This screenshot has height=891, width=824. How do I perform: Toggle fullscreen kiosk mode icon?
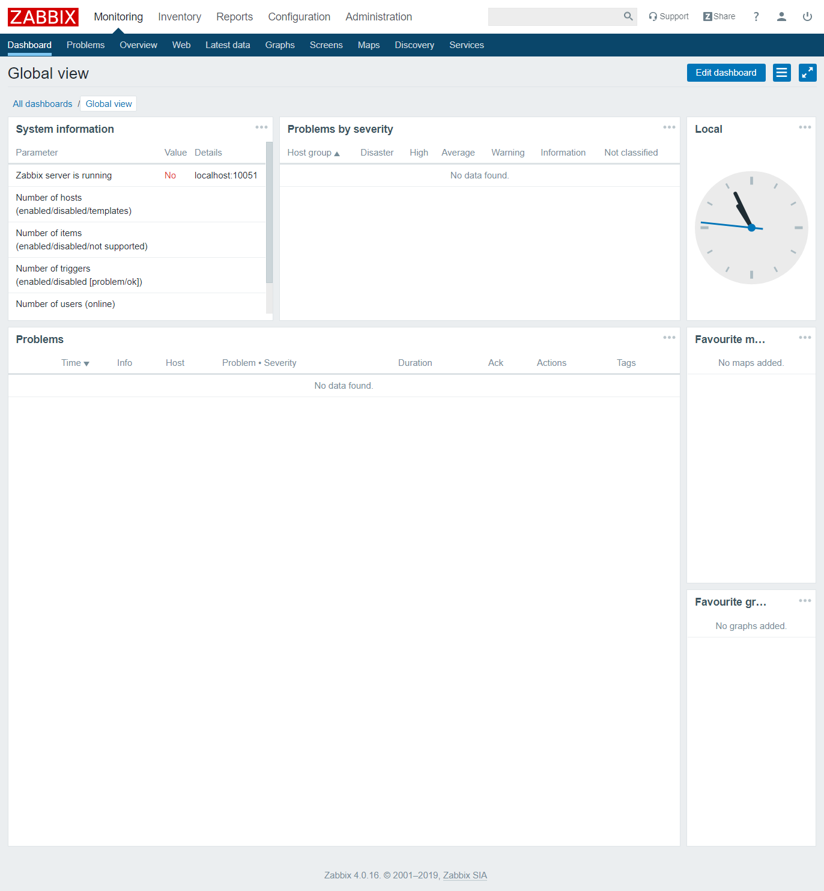[807, 73]
